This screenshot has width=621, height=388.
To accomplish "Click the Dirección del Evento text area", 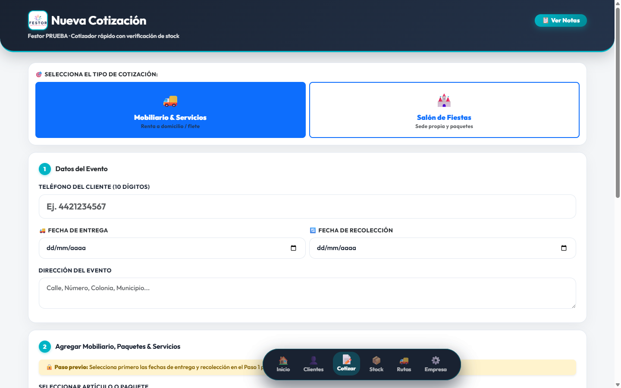I will pyautogui.click(x=307, y=293).
